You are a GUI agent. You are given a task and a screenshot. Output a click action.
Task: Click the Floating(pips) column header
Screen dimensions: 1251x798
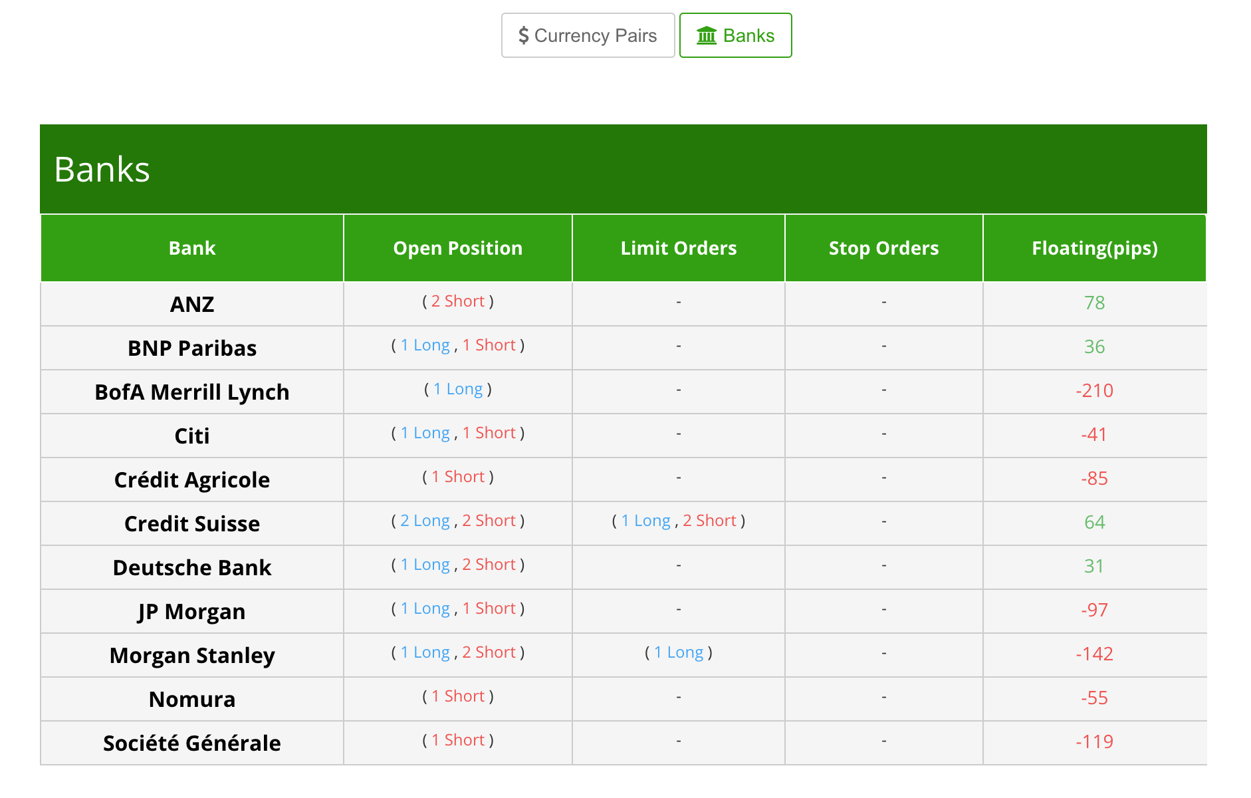1095,248
